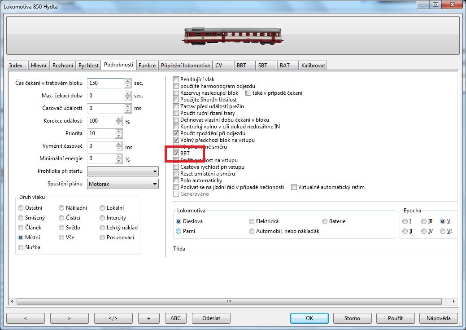Screen dimensions: 466x330
Task: Toggle Použít zpoždění při odjezdu checkbox
Action: (x=176, y=133)
